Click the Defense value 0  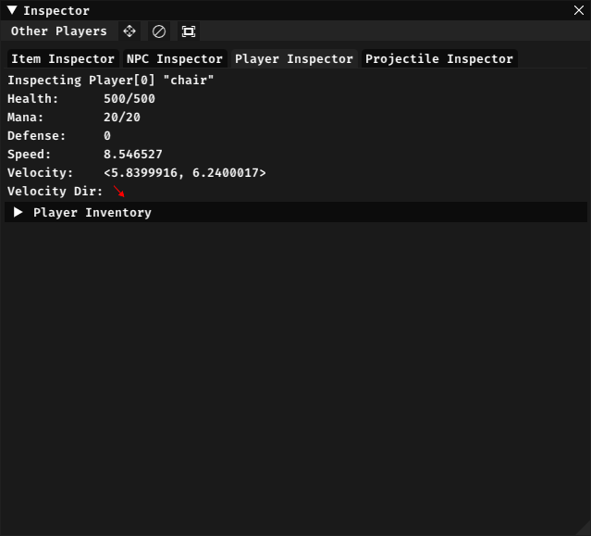click(107, 136)
